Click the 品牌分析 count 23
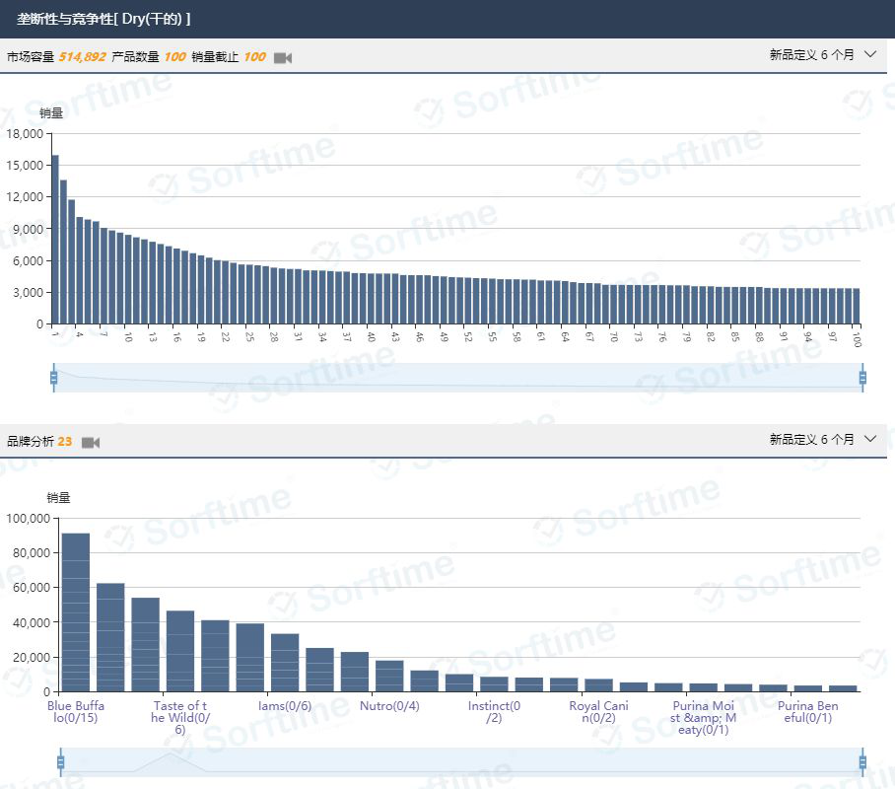895x789 pixels. click(65, 442)
